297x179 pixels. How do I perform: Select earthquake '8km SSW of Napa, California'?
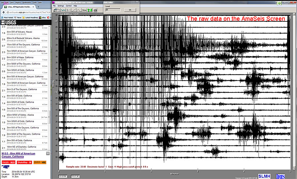(x=25, y=59)
